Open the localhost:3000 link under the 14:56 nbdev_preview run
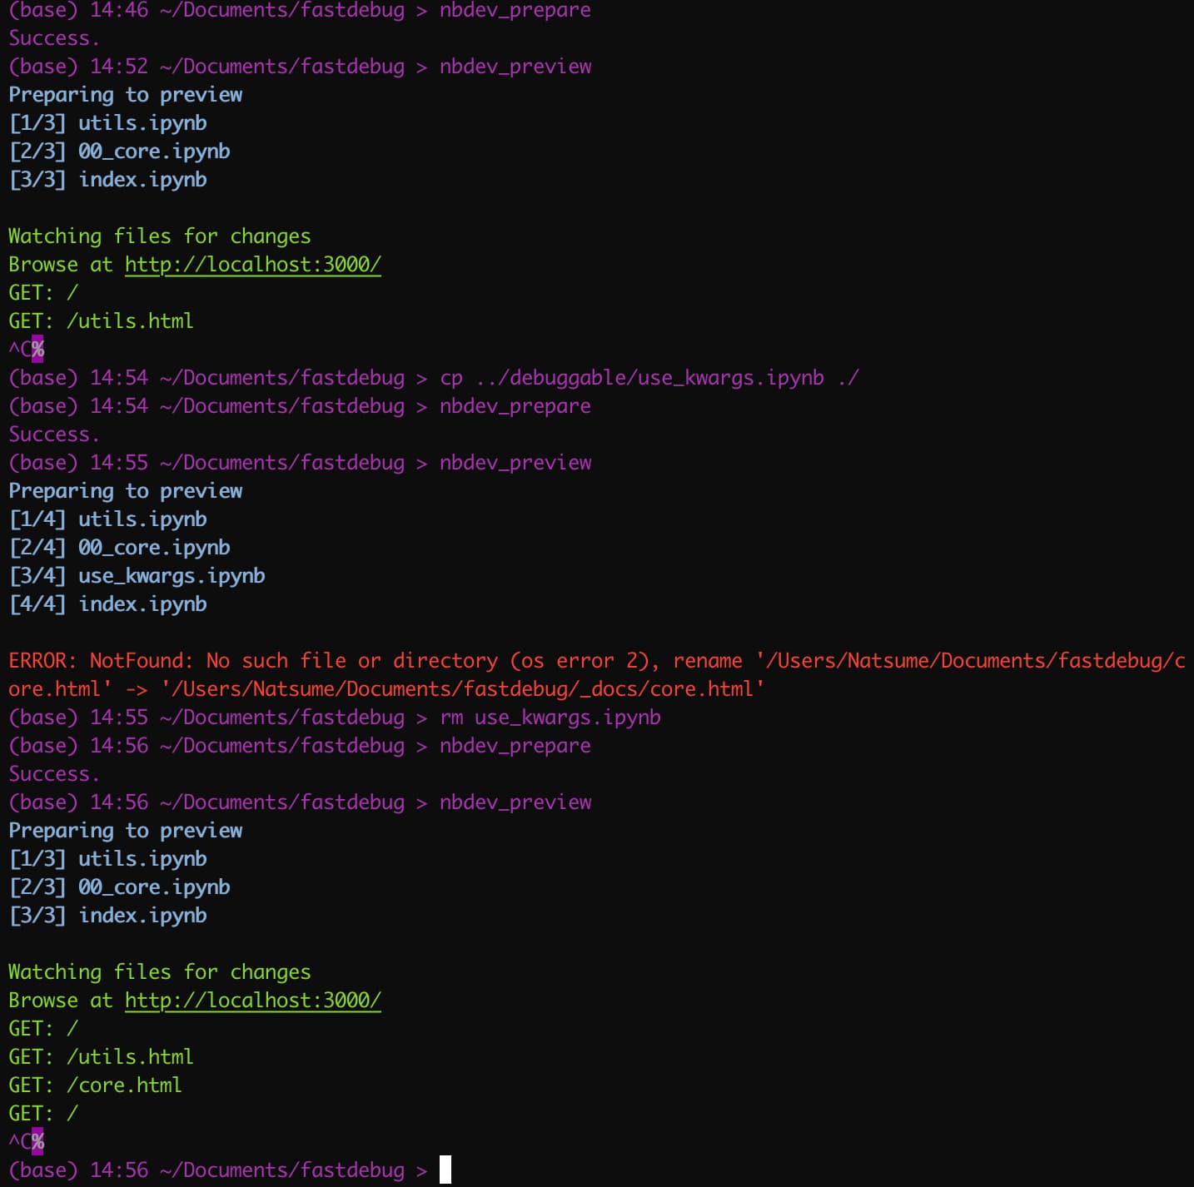The height and width of the screenshot is (1187, 1194). click(252, 1001)
